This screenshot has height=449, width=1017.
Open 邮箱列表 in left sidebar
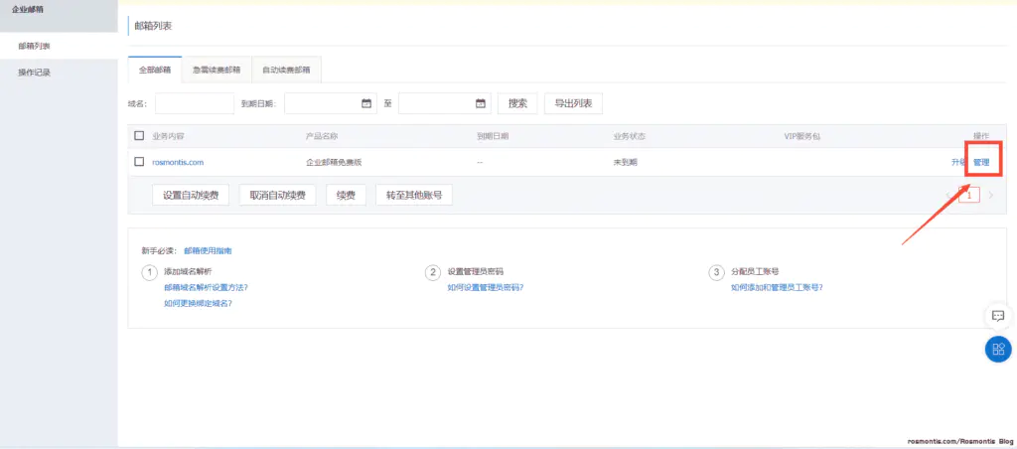coord(35,46)
